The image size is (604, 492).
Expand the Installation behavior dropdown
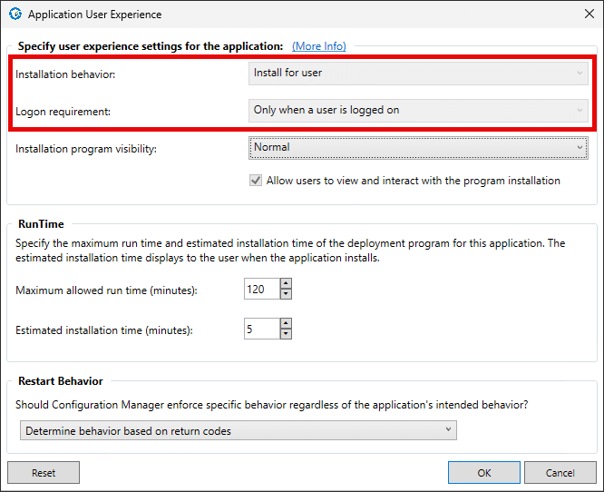coord(417,73)
